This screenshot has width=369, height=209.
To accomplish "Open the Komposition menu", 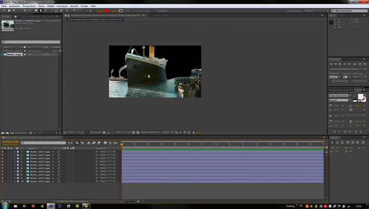I will point(29,6).
